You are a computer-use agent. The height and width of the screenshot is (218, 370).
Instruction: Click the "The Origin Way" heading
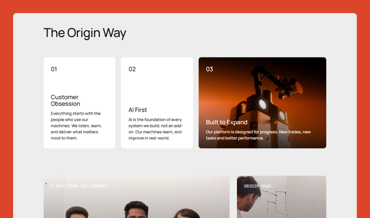85,33
